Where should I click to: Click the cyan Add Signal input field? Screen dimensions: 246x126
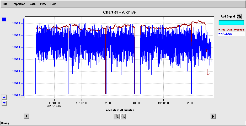pyautogui.click(x=231, y=23)
